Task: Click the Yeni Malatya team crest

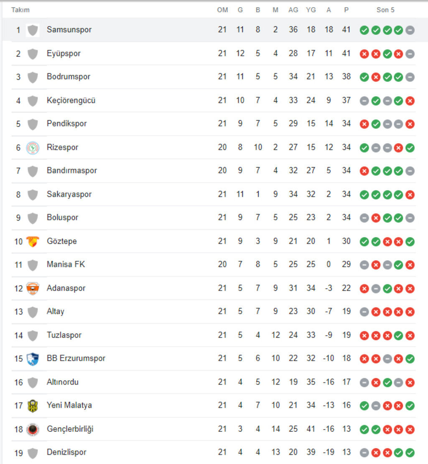Action: click(x=33, y=405)
